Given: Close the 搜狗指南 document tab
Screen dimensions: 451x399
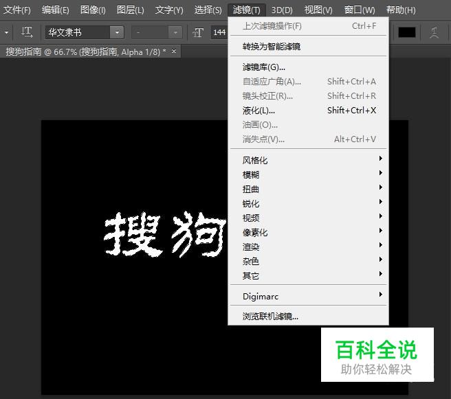Looking at the screenshot, I should 174,51.
